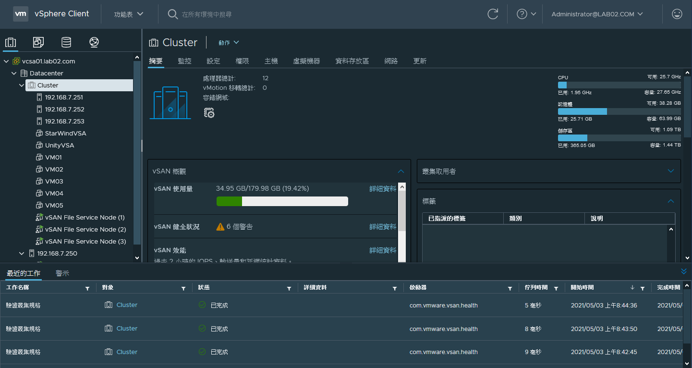Image resolution: width=692 pixels, height=368 pixels.
Task: Click the VMware vm logo
Action: [x=20, y=14]
